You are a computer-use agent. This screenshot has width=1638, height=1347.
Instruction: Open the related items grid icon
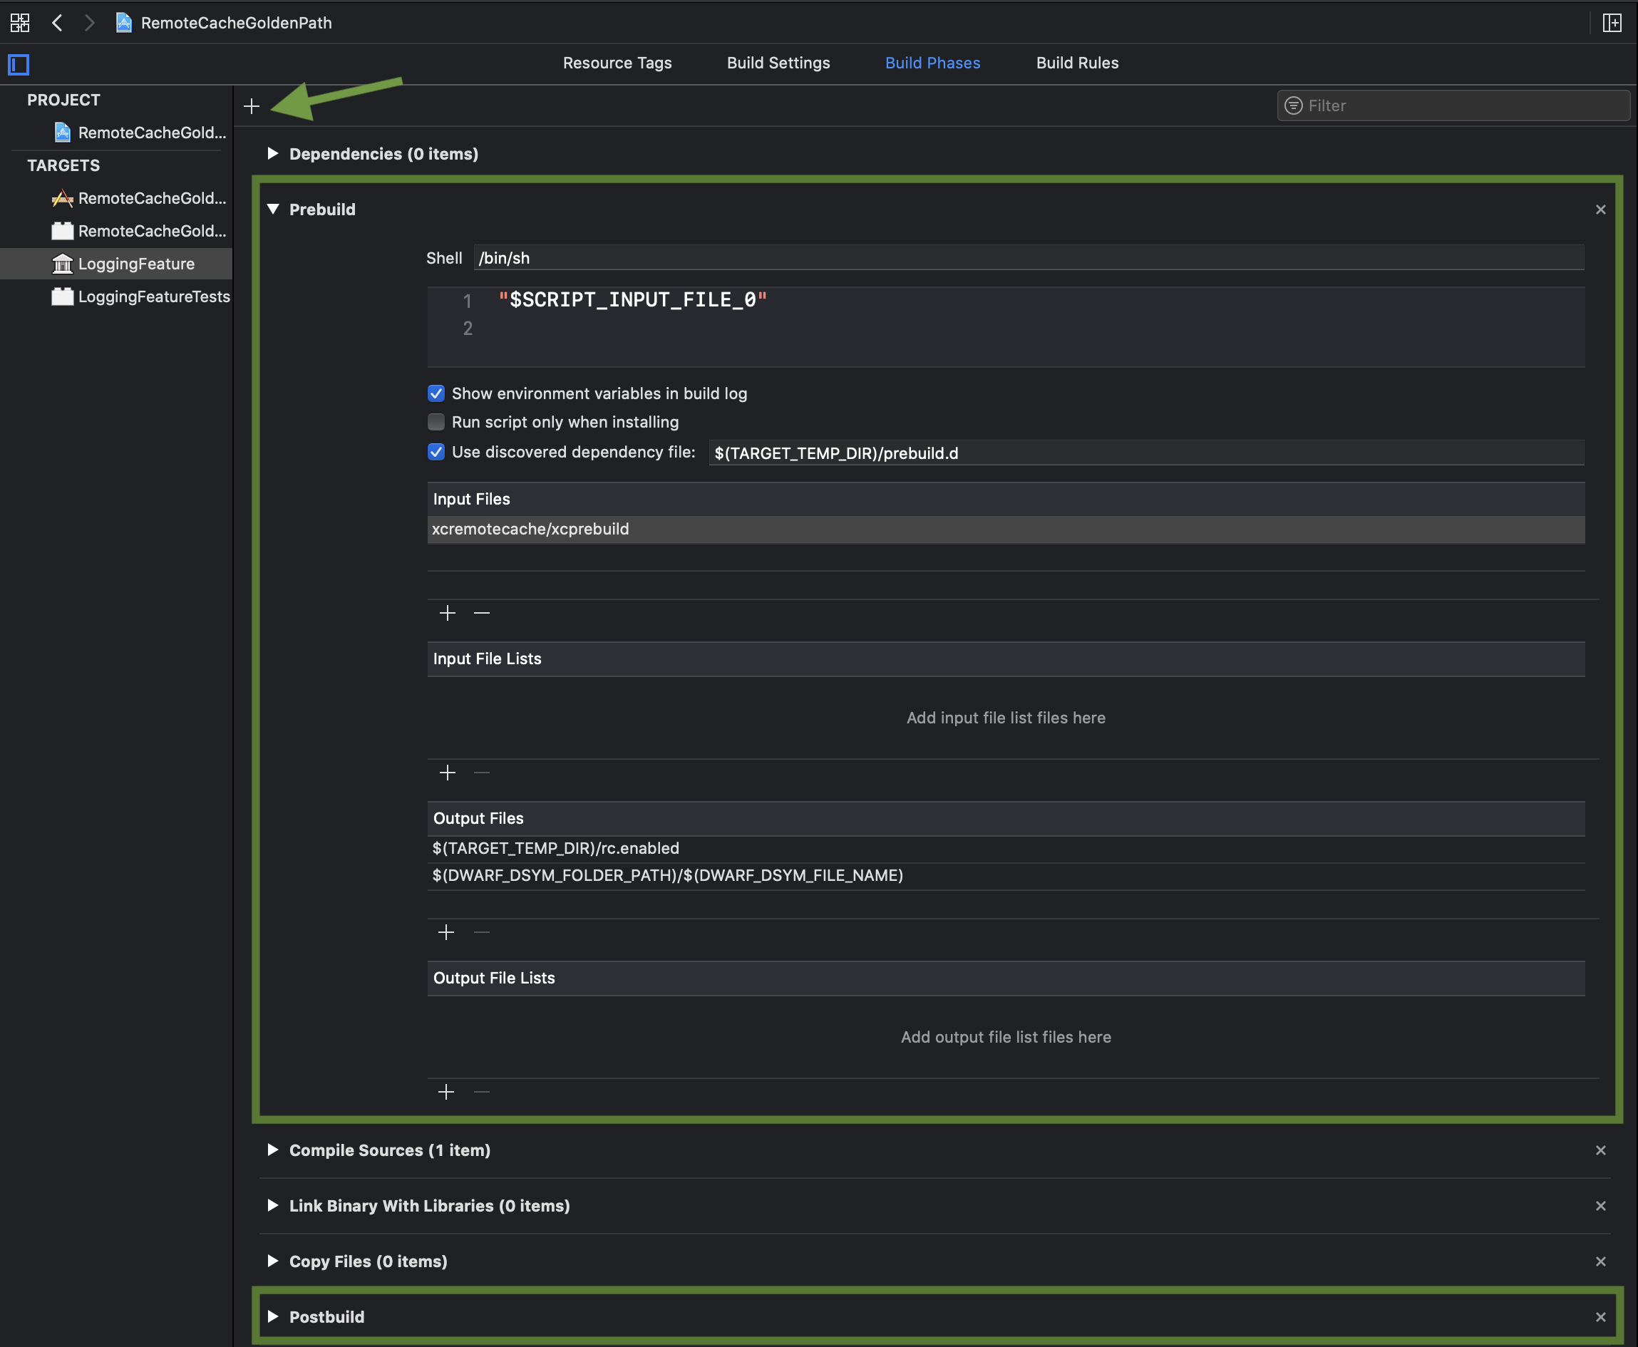point(20,23)
